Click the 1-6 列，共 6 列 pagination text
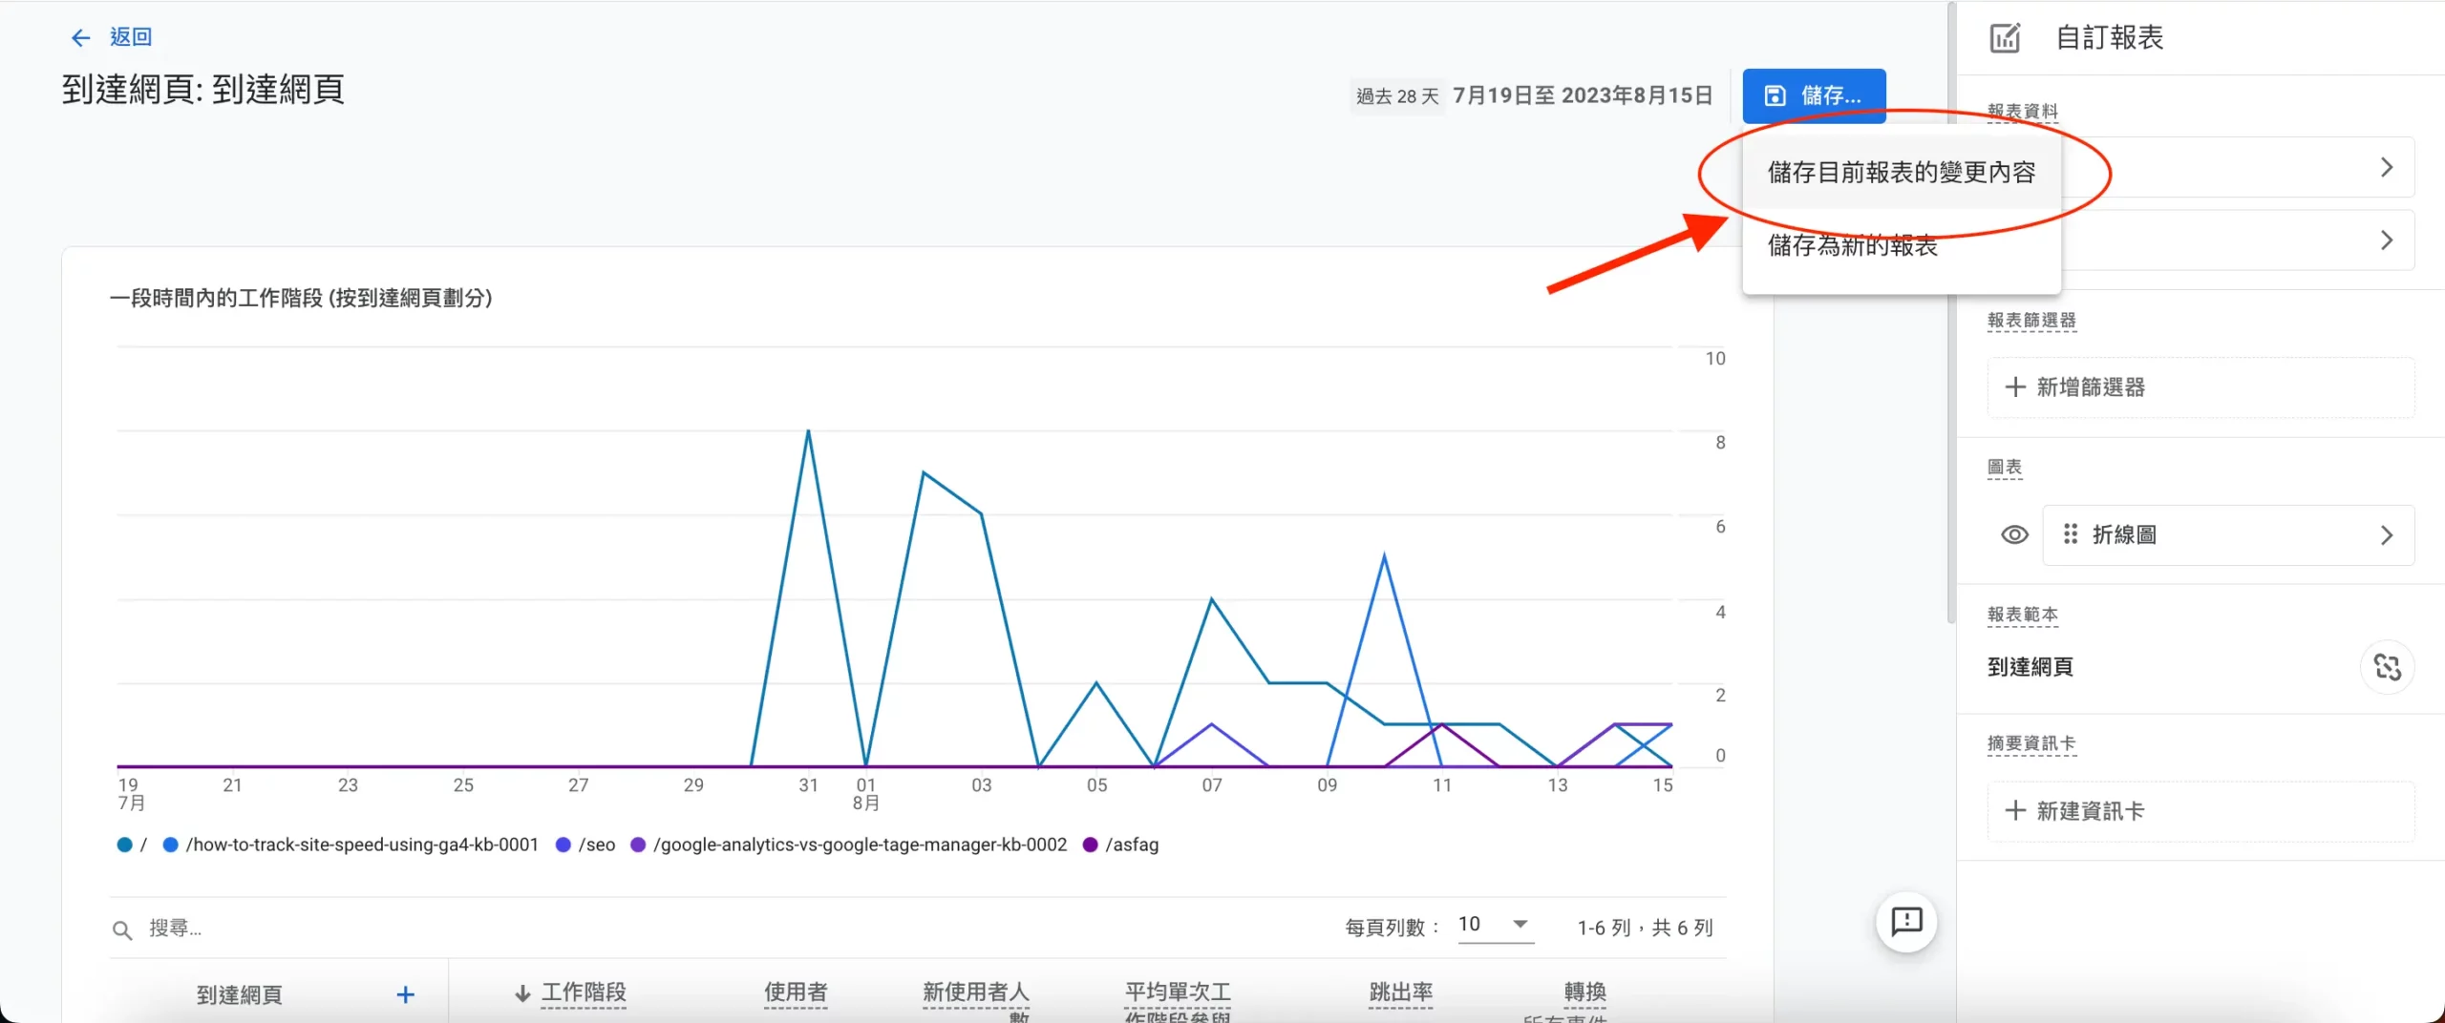Screen dimensions: 2445x1023 click(1645, 928)
